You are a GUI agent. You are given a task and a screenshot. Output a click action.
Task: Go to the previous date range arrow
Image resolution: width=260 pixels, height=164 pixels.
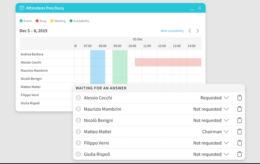(x=190, y=31)
